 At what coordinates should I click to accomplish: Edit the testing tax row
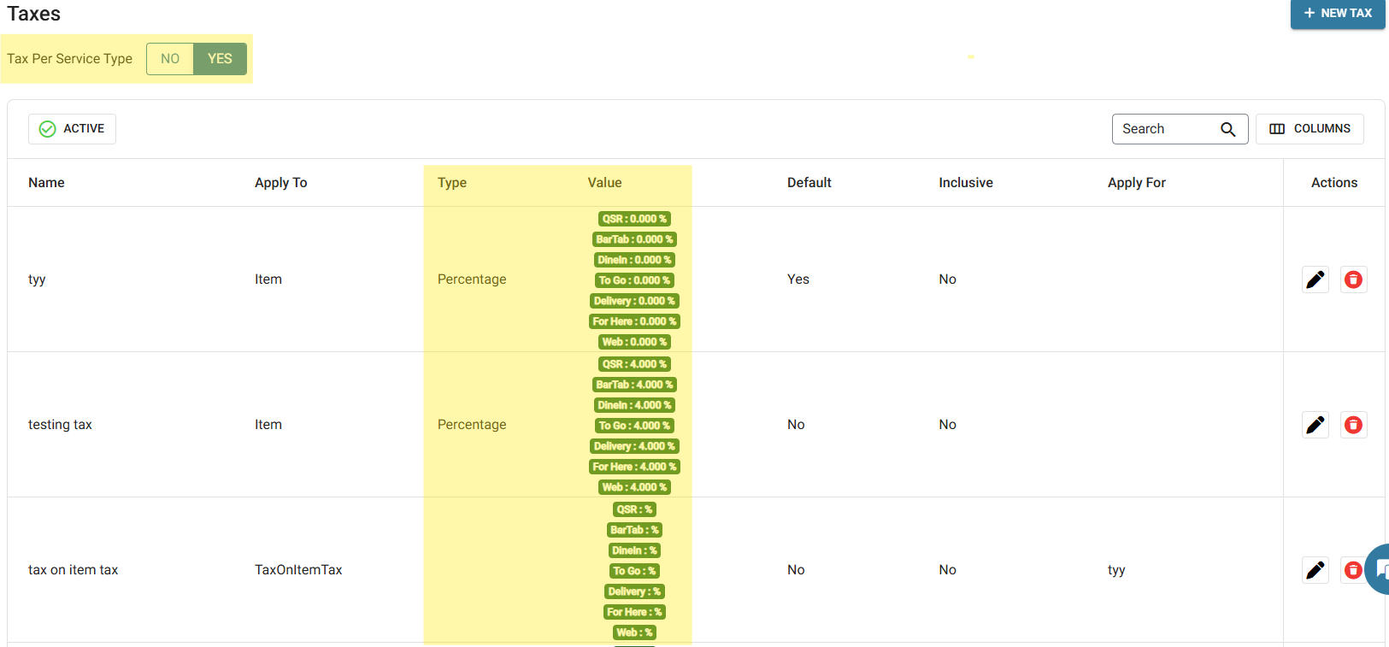[x=1315, y=425]
